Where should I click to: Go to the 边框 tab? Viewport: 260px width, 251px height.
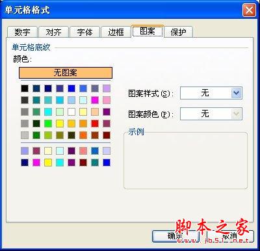[x=116, y=32]
